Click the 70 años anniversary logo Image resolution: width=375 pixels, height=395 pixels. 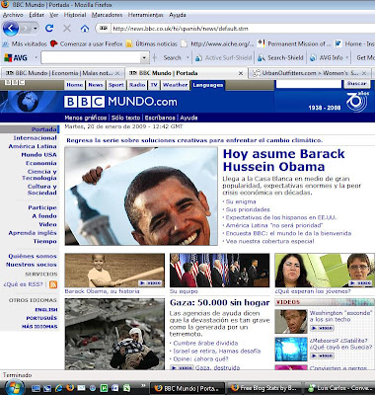click(x=357, y=101)
